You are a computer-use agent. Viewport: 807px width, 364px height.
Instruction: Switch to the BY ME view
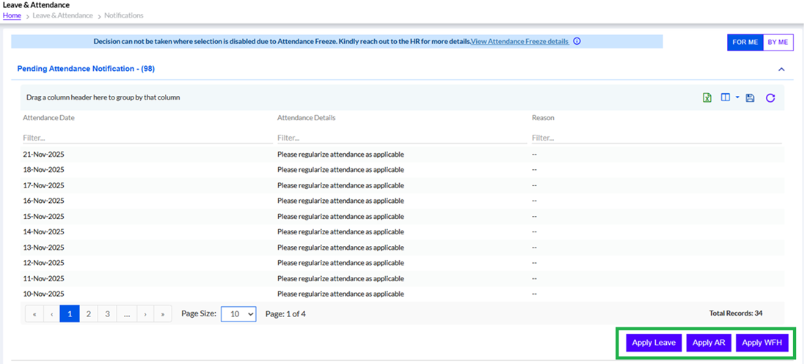point(778,42)
